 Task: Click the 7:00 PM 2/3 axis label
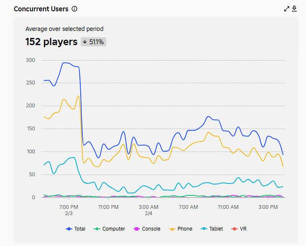(x=68, y=210)
